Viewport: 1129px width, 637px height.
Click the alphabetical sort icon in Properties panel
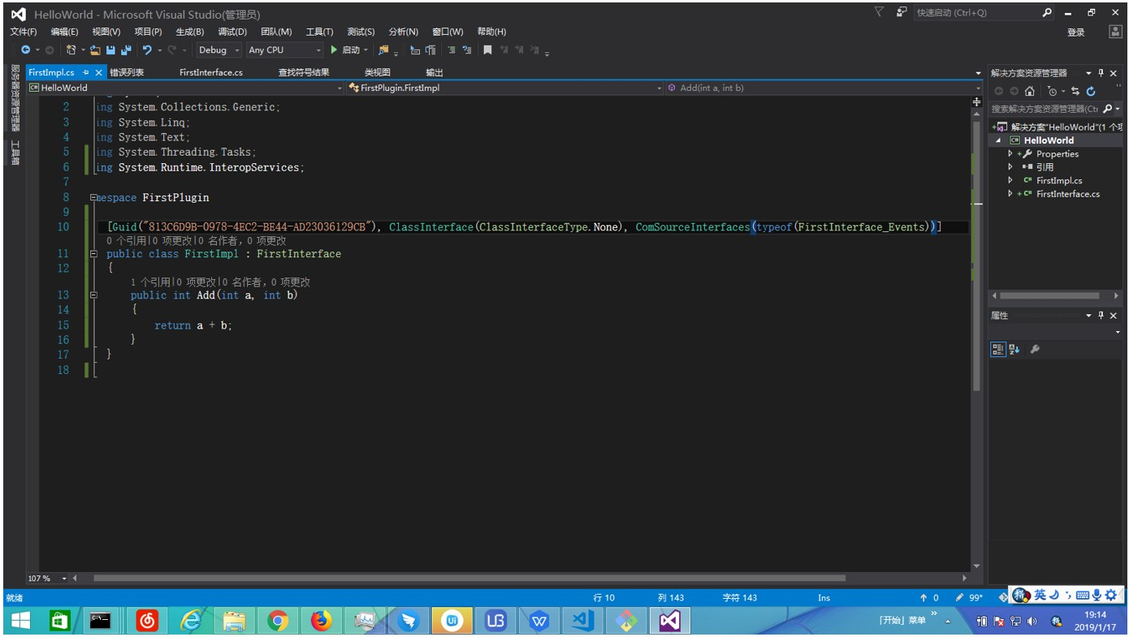[x=1014, y=350]
